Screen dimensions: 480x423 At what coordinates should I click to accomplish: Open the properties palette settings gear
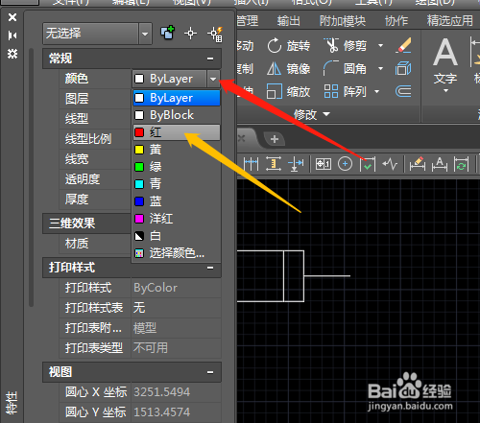(12, 54)
